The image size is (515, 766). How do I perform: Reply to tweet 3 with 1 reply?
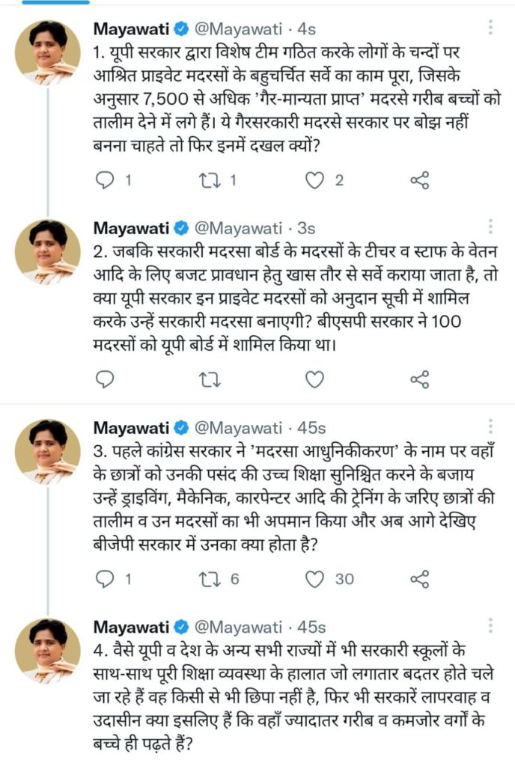[x=106, y=579]
